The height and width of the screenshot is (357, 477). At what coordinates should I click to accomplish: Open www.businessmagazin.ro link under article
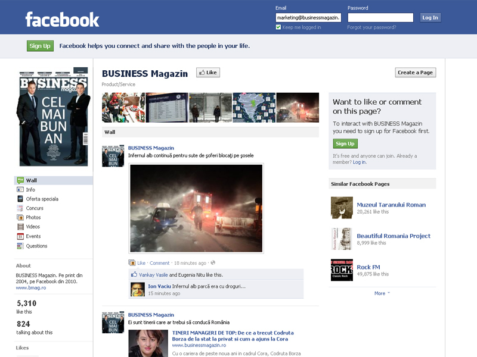(x=199, y=345)
